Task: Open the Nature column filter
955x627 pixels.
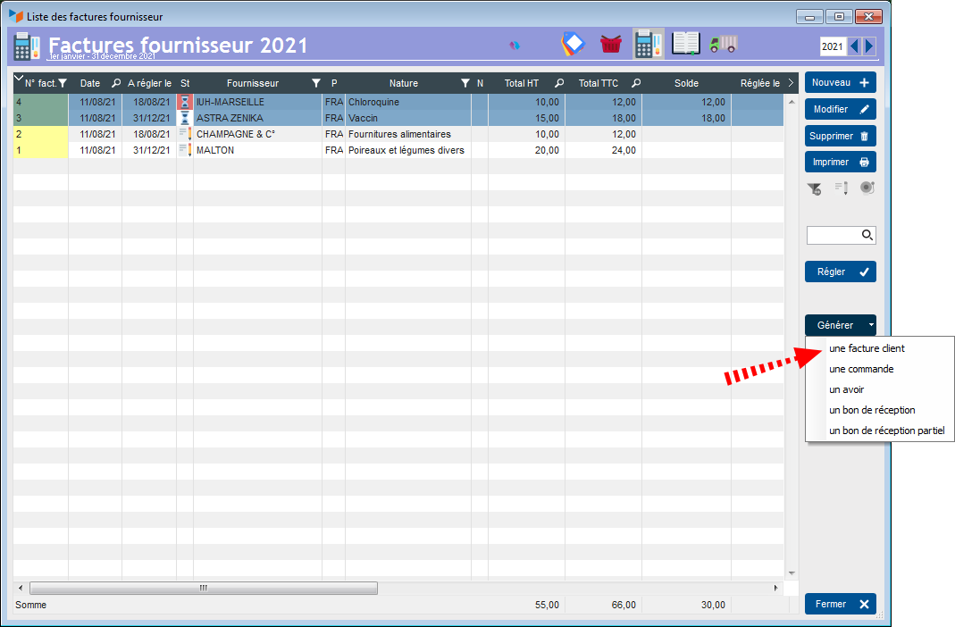Action: tap(465, 84)
